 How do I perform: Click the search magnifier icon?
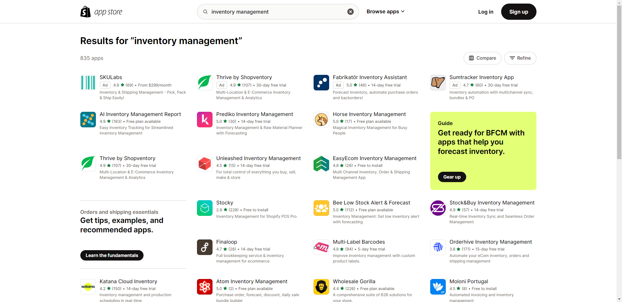click(205, 12)
